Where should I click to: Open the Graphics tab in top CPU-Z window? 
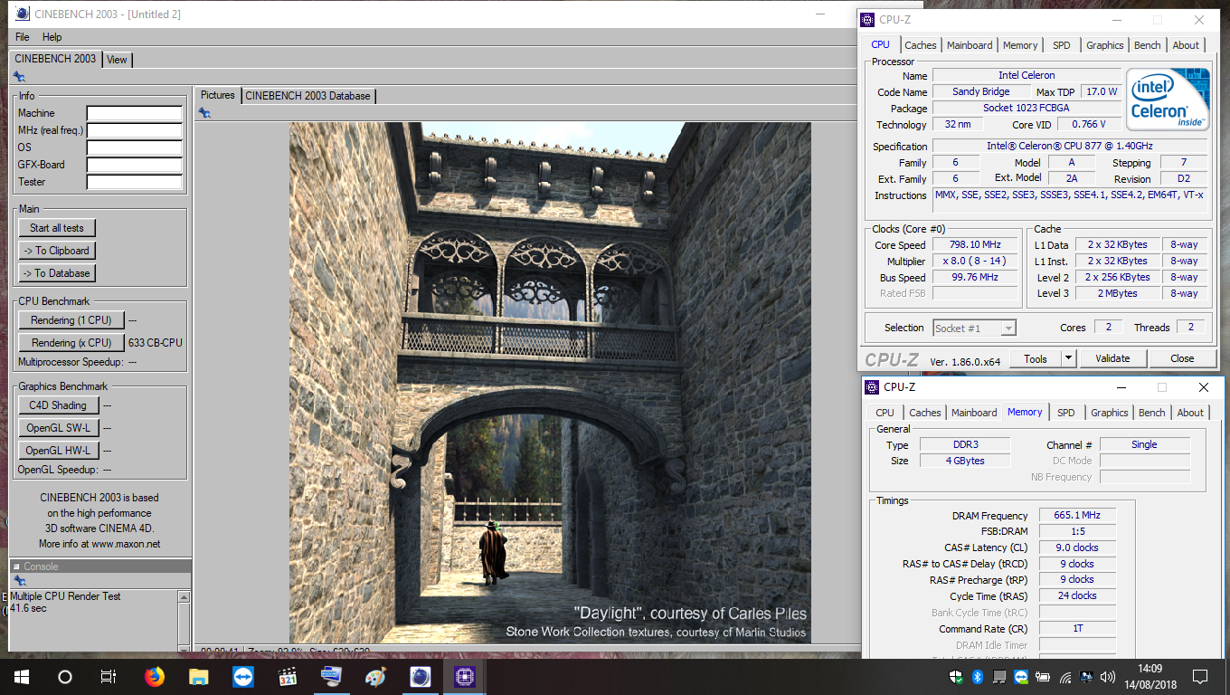pos(1105,45)
